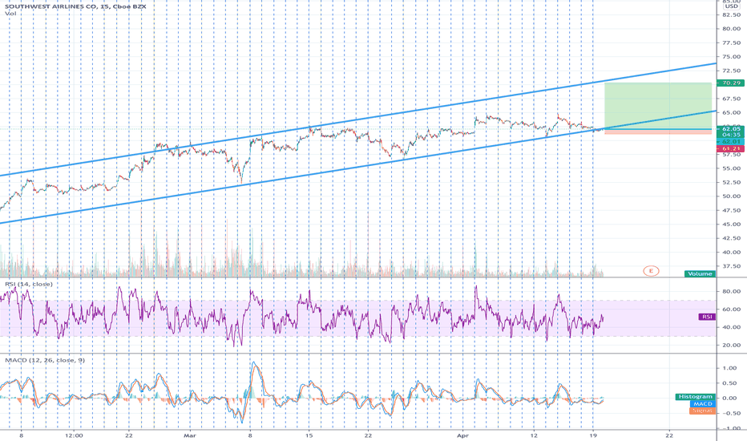The width and height of the screenshot is (747, 441).
Task: Click the 65.00 price scale label
Action: (731, 113)
